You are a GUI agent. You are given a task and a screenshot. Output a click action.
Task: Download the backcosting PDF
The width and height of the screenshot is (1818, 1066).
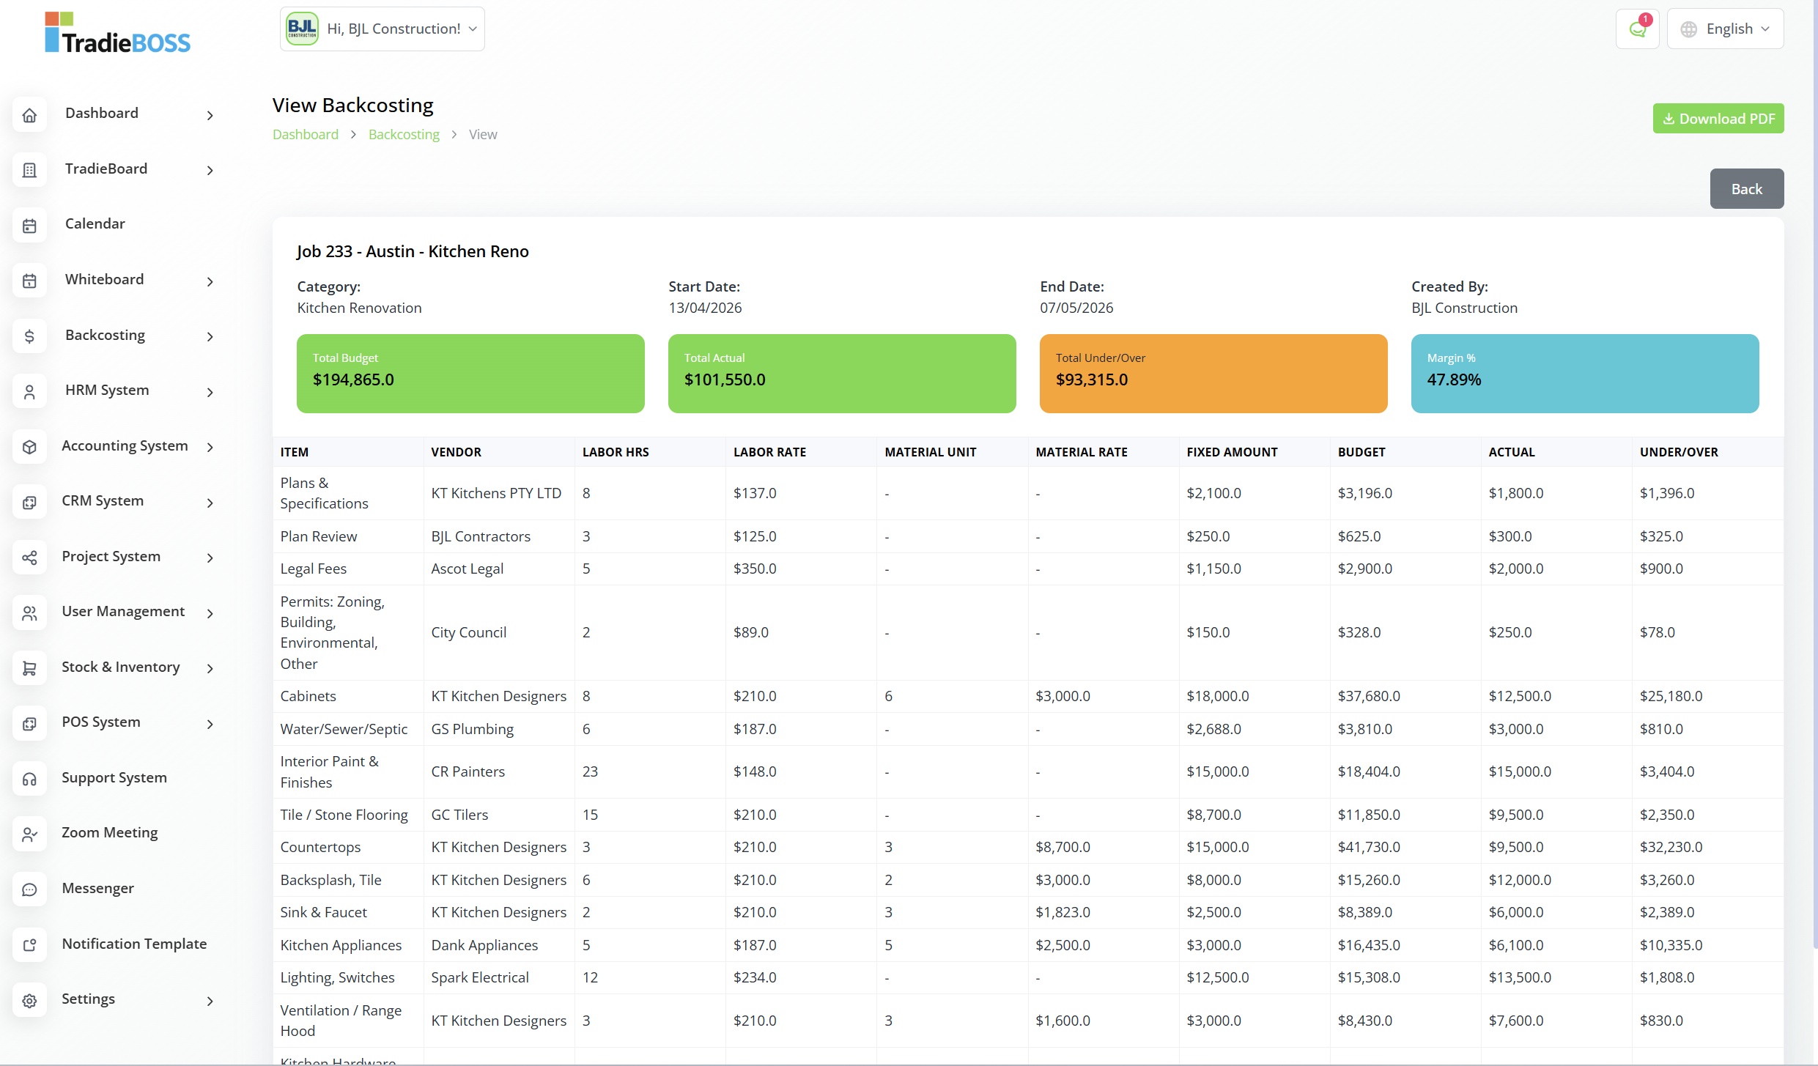[1718, 119]
